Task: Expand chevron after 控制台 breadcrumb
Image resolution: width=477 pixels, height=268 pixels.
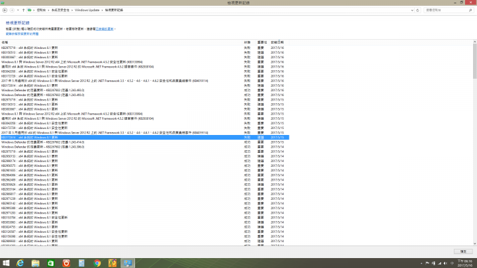Action: [x=48, y=10]
